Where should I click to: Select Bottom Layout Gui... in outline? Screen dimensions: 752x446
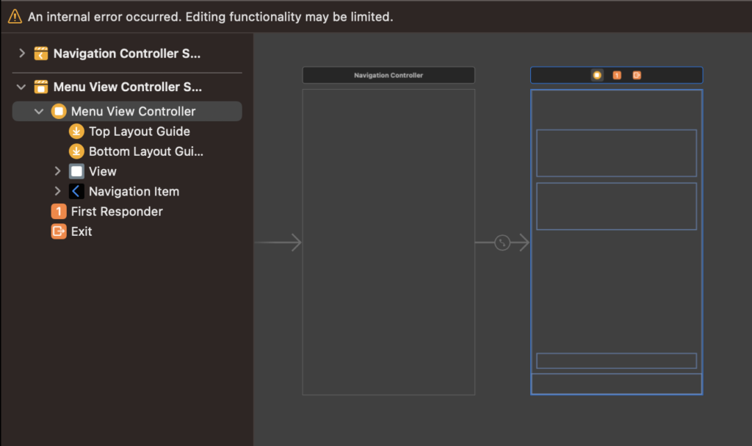(146, 151)
